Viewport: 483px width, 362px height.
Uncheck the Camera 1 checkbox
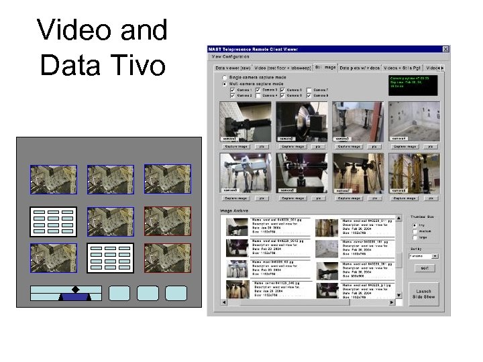(x=233, y=90)
